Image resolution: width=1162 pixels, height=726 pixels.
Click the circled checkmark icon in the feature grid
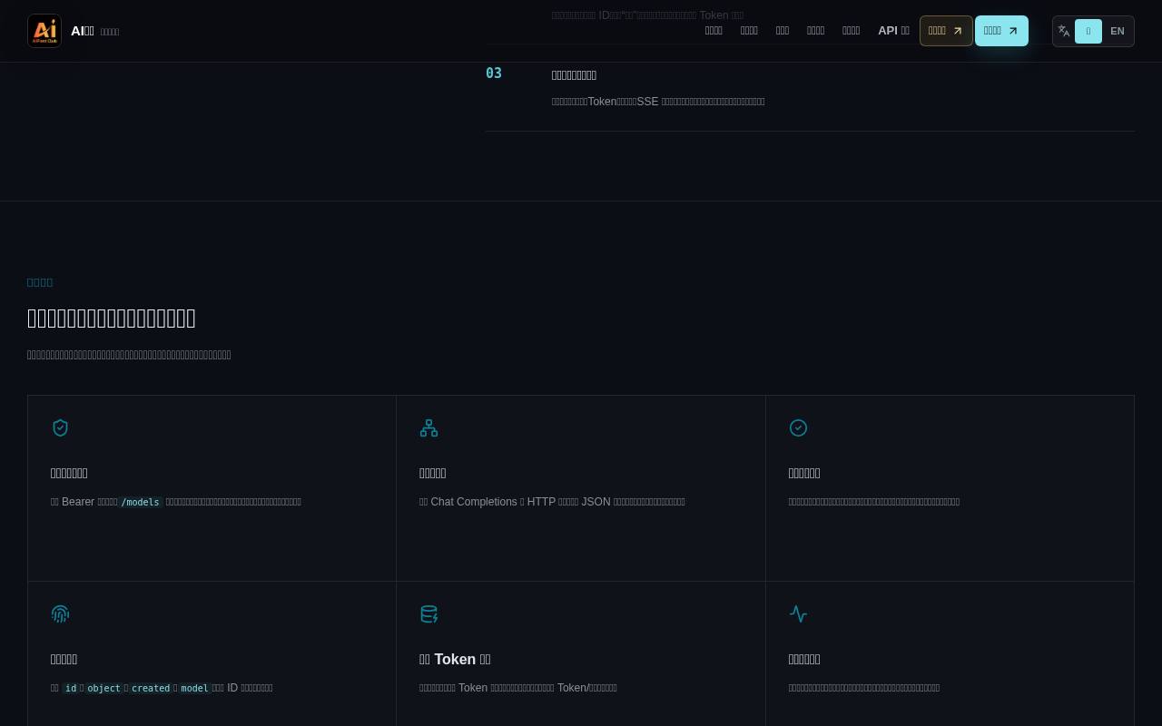[x=798, y=427]
